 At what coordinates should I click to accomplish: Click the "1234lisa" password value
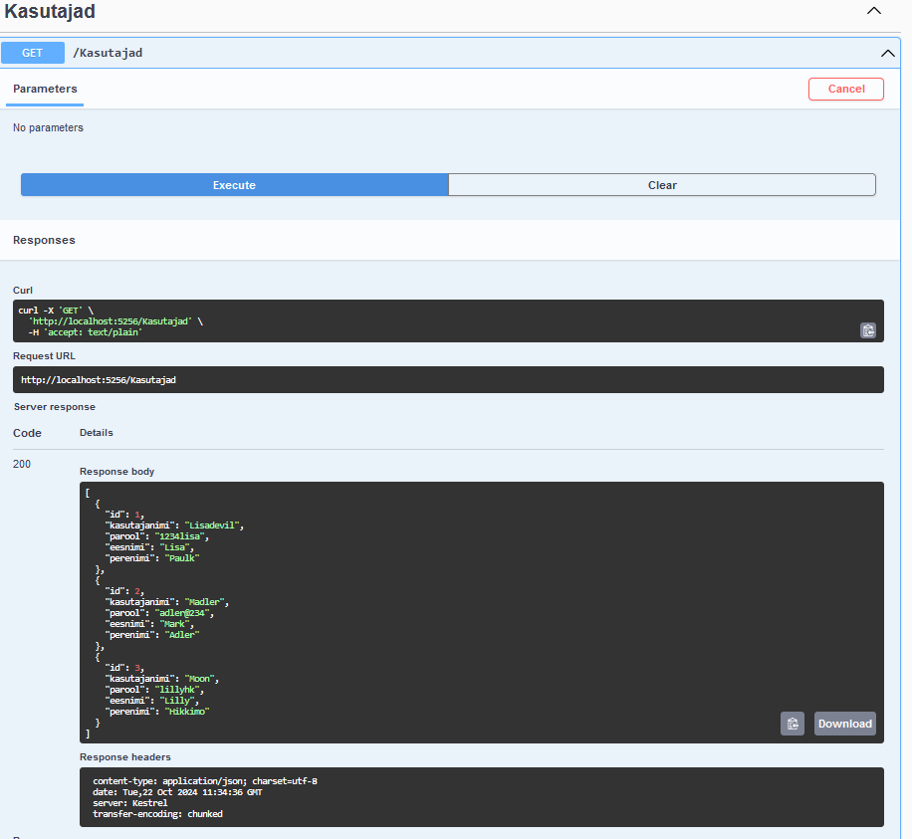point(180,536)
